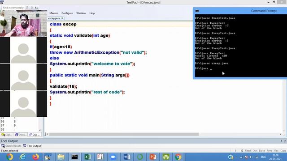Viewport: 287px width, 161px height.
Task: Open the Window menu
Action: point(81,13)
